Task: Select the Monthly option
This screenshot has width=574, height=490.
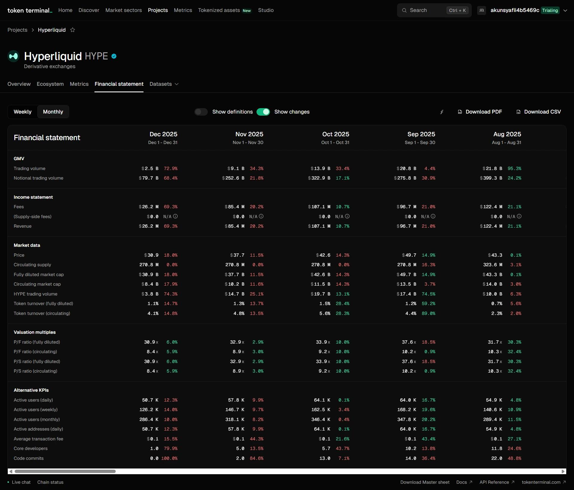Action: (53, 112)
